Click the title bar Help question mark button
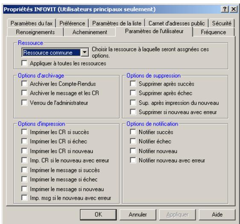The image size is (240, 224). click(225, 9)
